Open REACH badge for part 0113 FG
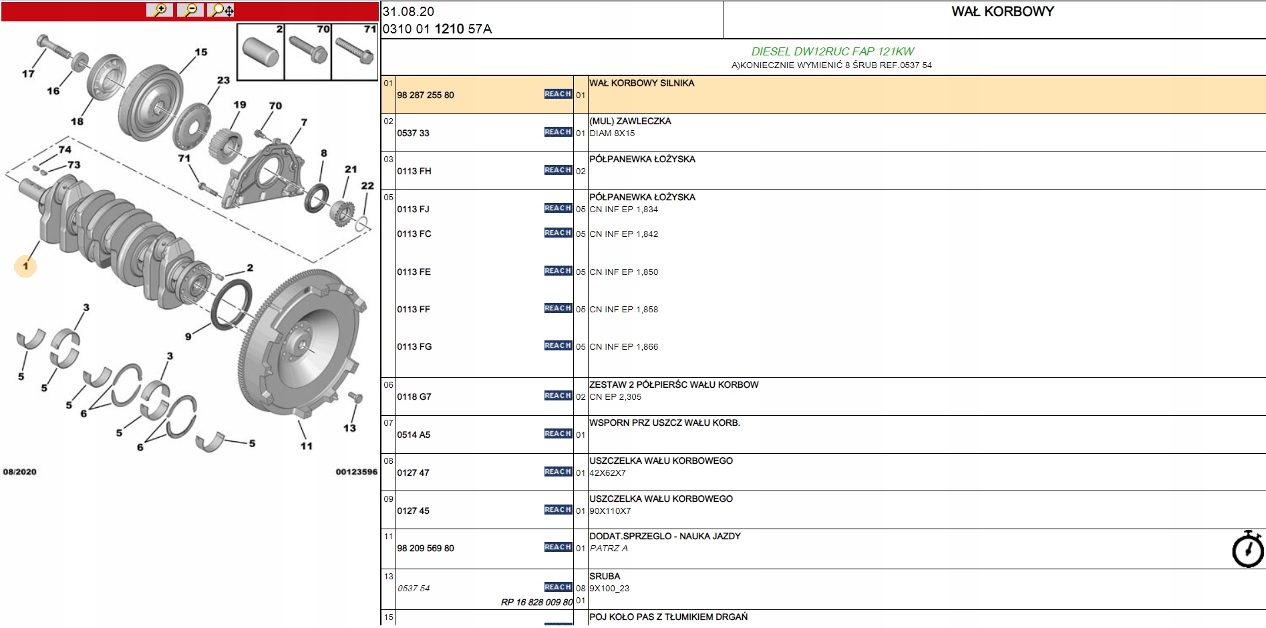Viewport: 1266px width, 628px height. click(558, 346)
